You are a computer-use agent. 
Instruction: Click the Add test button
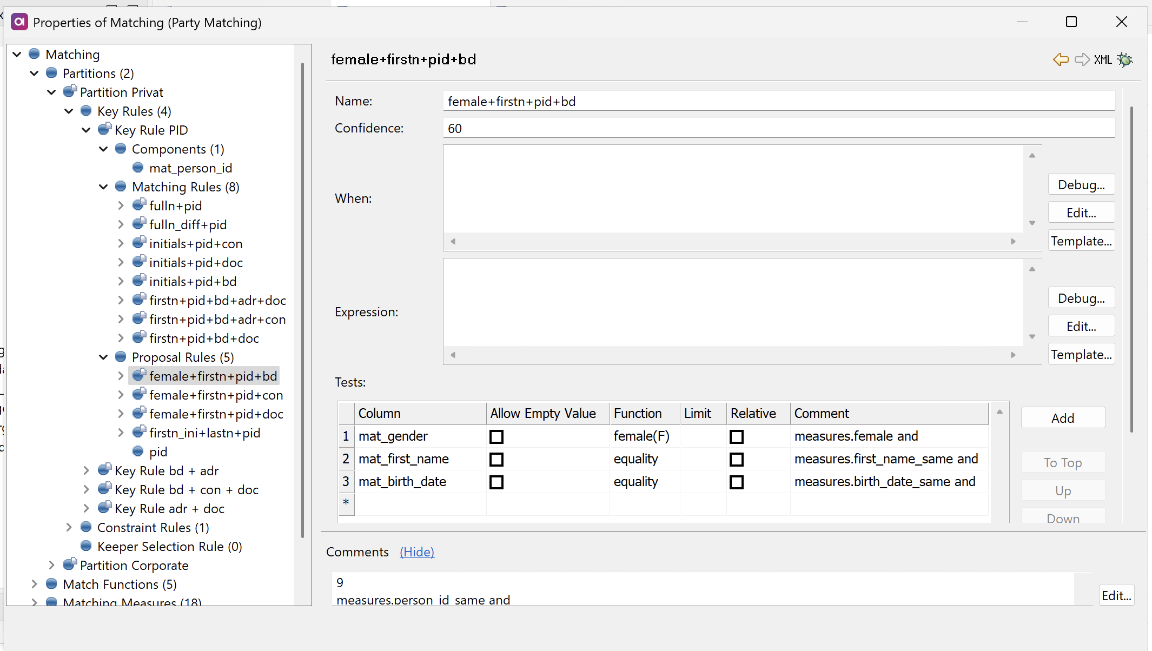1062,418
